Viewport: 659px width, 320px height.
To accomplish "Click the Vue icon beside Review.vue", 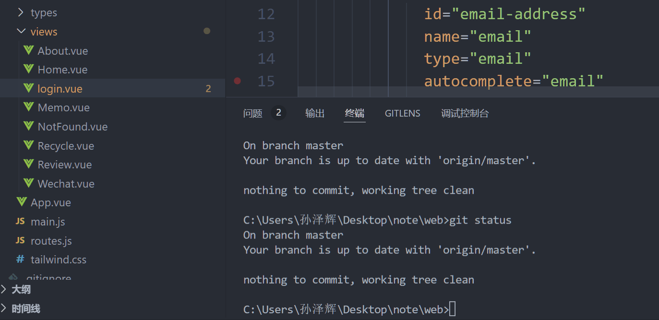I will tap(29, 165).
